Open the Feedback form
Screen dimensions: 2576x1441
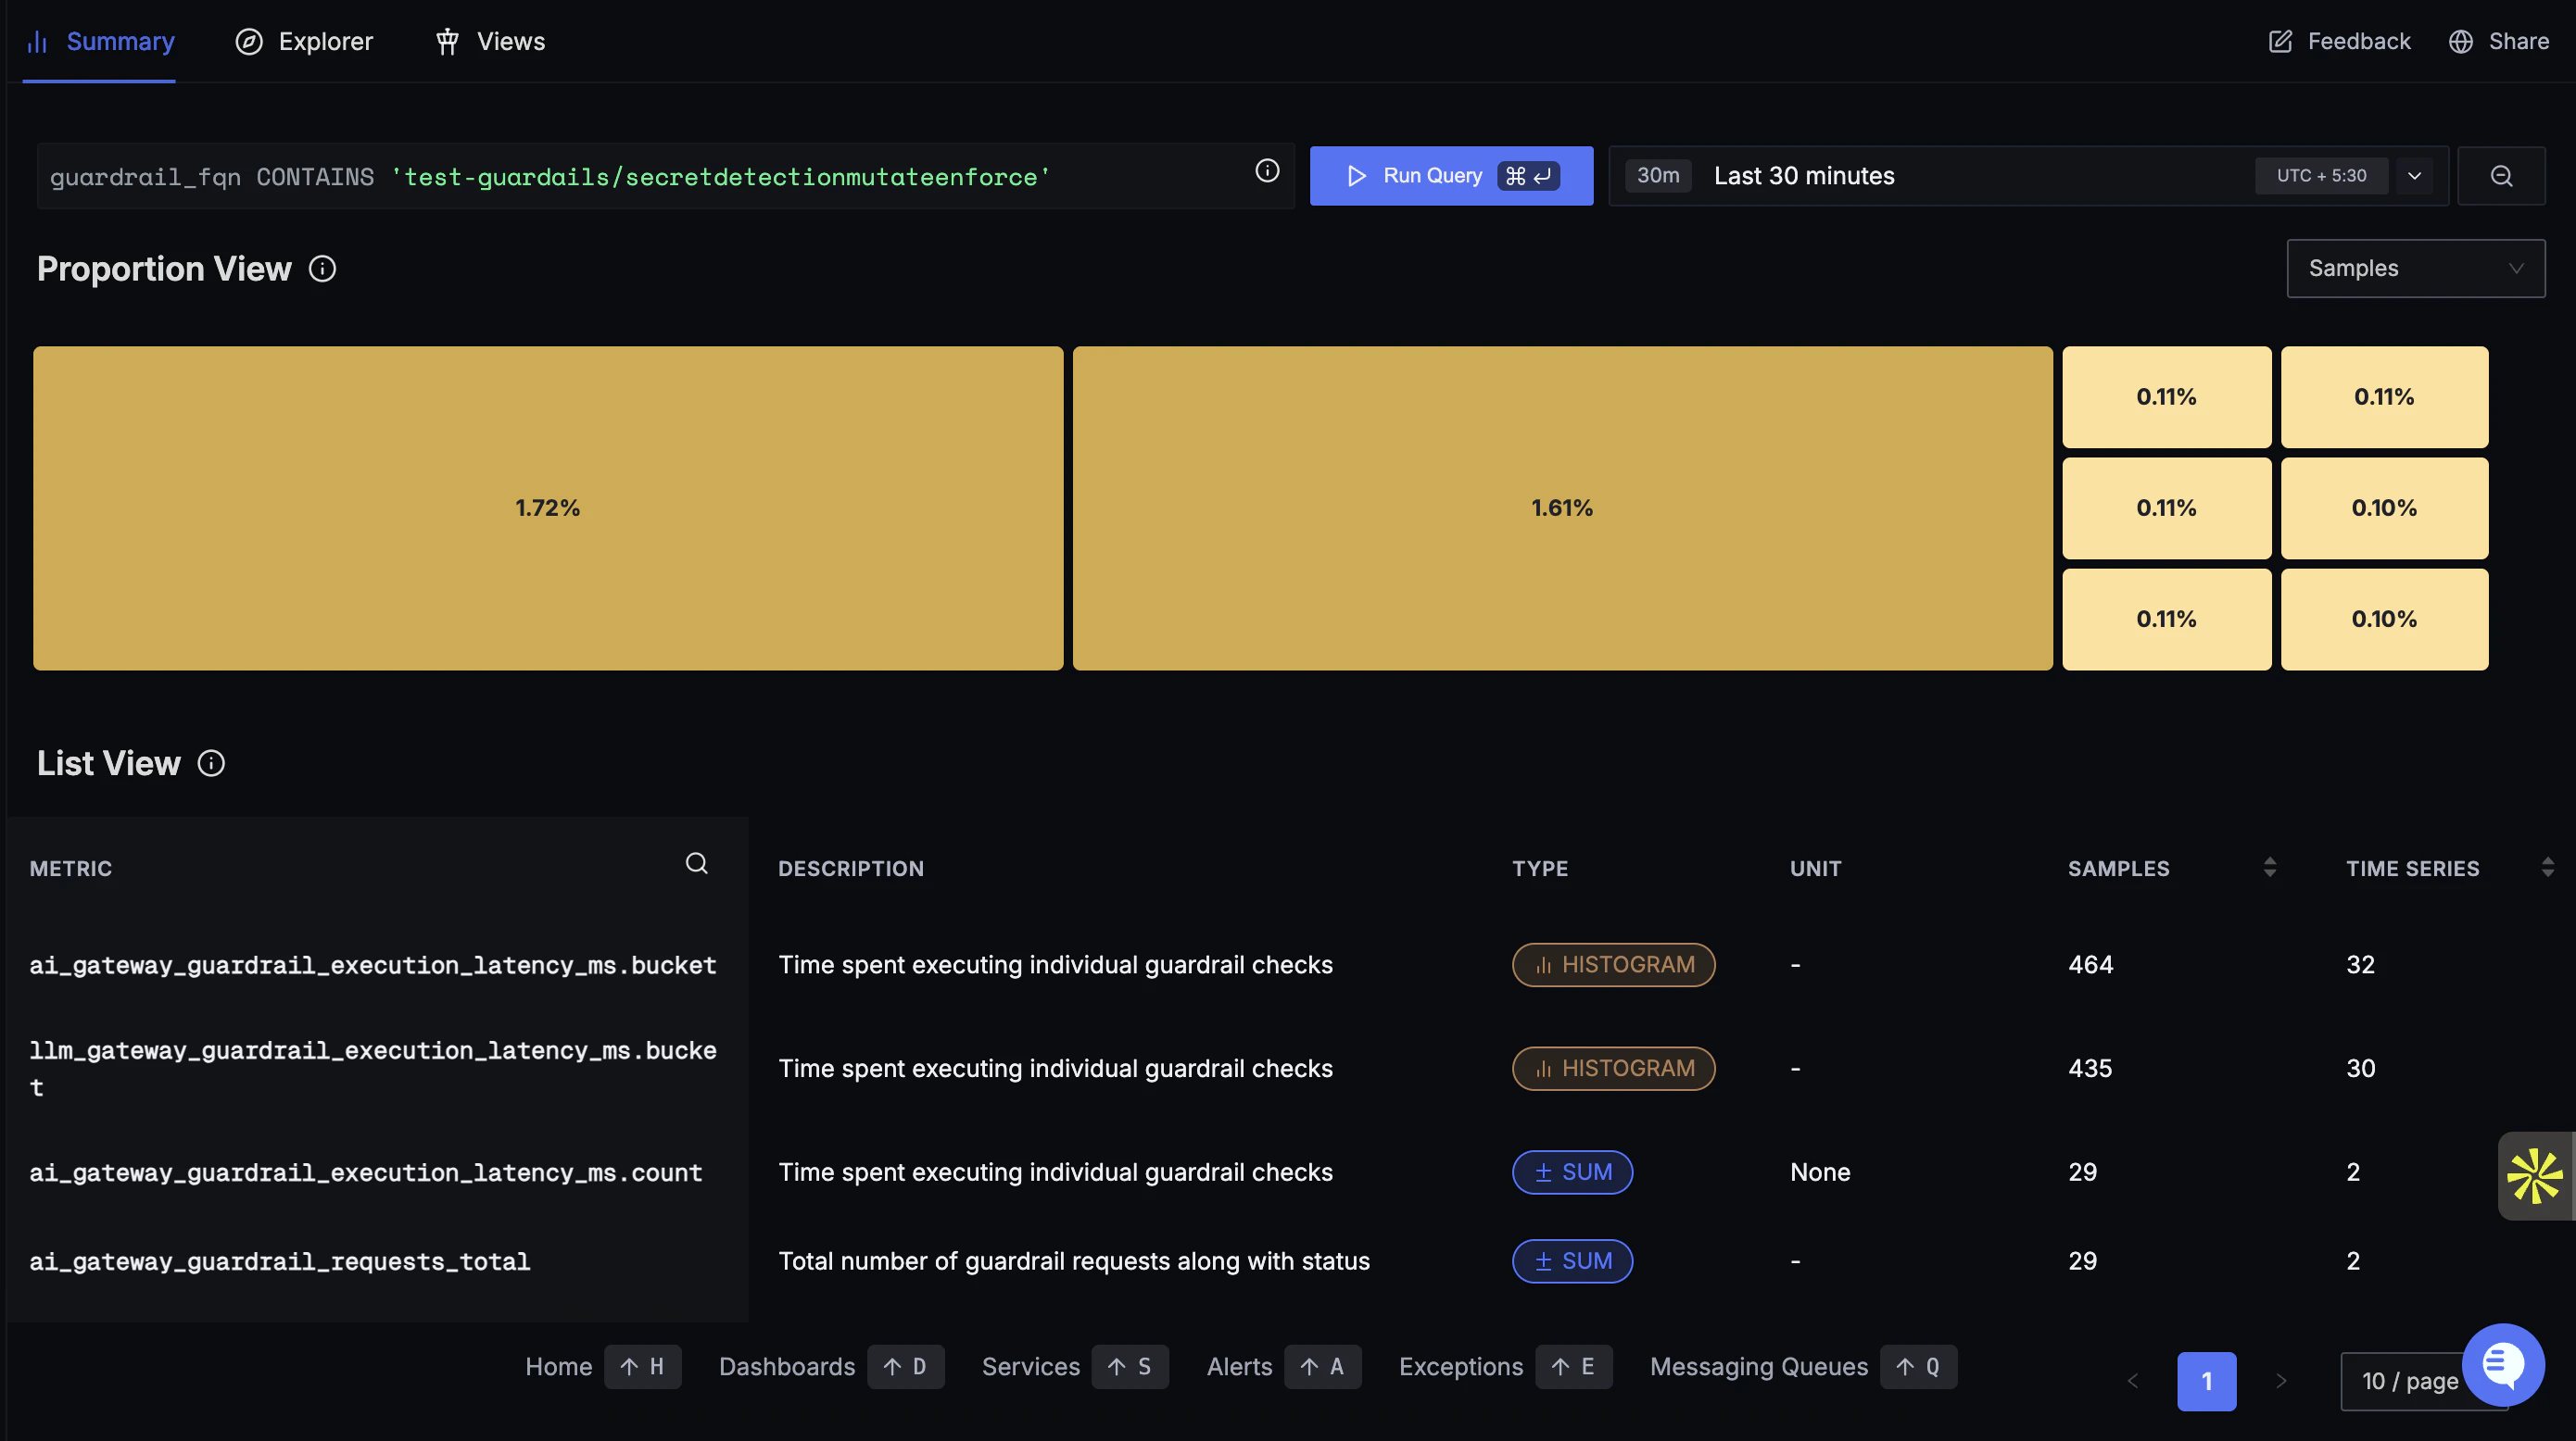[x=2339, y=41]
